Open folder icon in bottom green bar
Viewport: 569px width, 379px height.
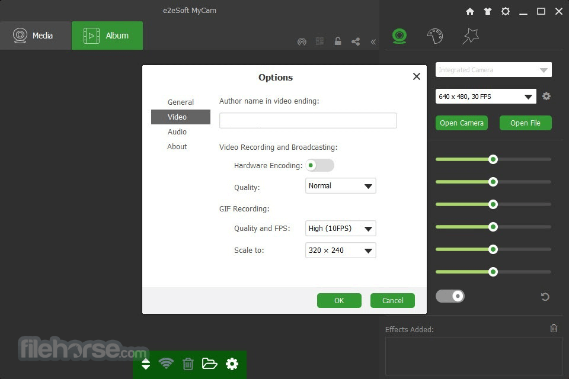coord(209,364)
